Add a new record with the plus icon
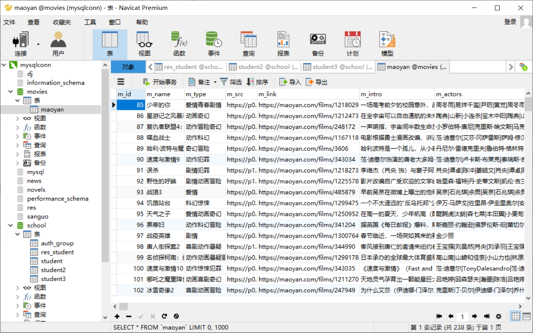This screenshot has width=533, height=333. click(117, 316)
